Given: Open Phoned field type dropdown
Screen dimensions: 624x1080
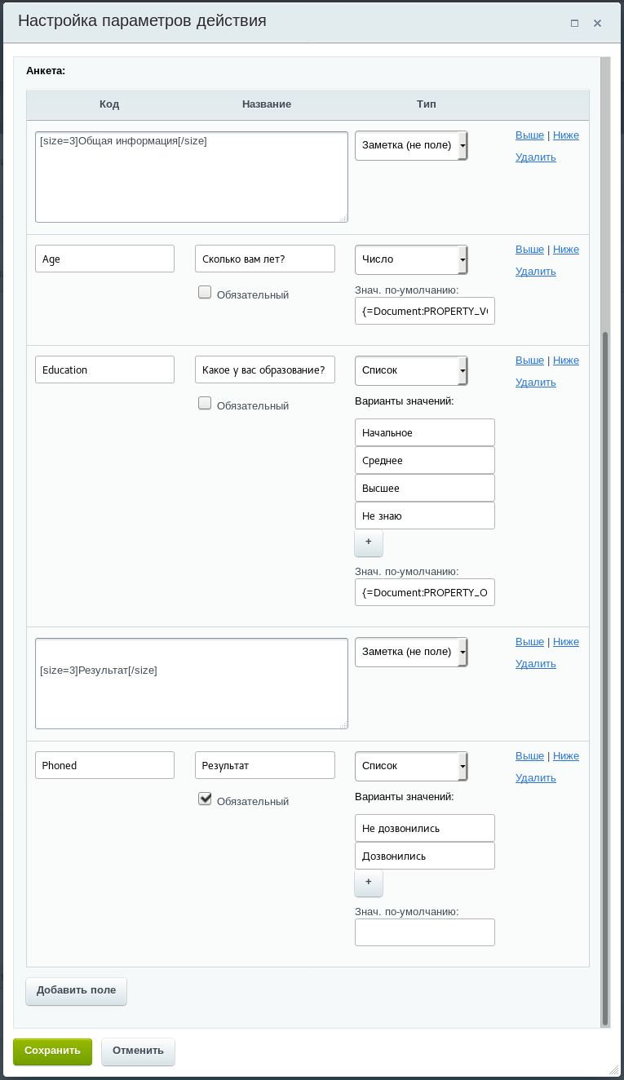Looking at the screenshot, I should (411, 766).
